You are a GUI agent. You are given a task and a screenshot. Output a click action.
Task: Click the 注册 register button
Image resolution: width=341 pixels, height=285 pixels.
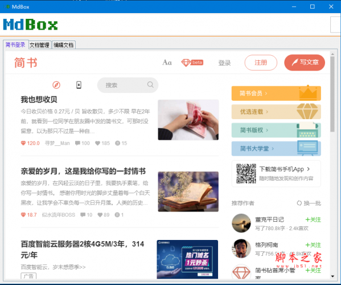point(261,63)
